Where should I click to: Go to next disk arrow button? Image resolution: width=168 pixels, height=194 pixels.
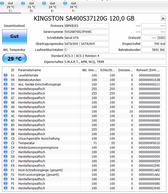pyautogui.click(x=163, y=19)
